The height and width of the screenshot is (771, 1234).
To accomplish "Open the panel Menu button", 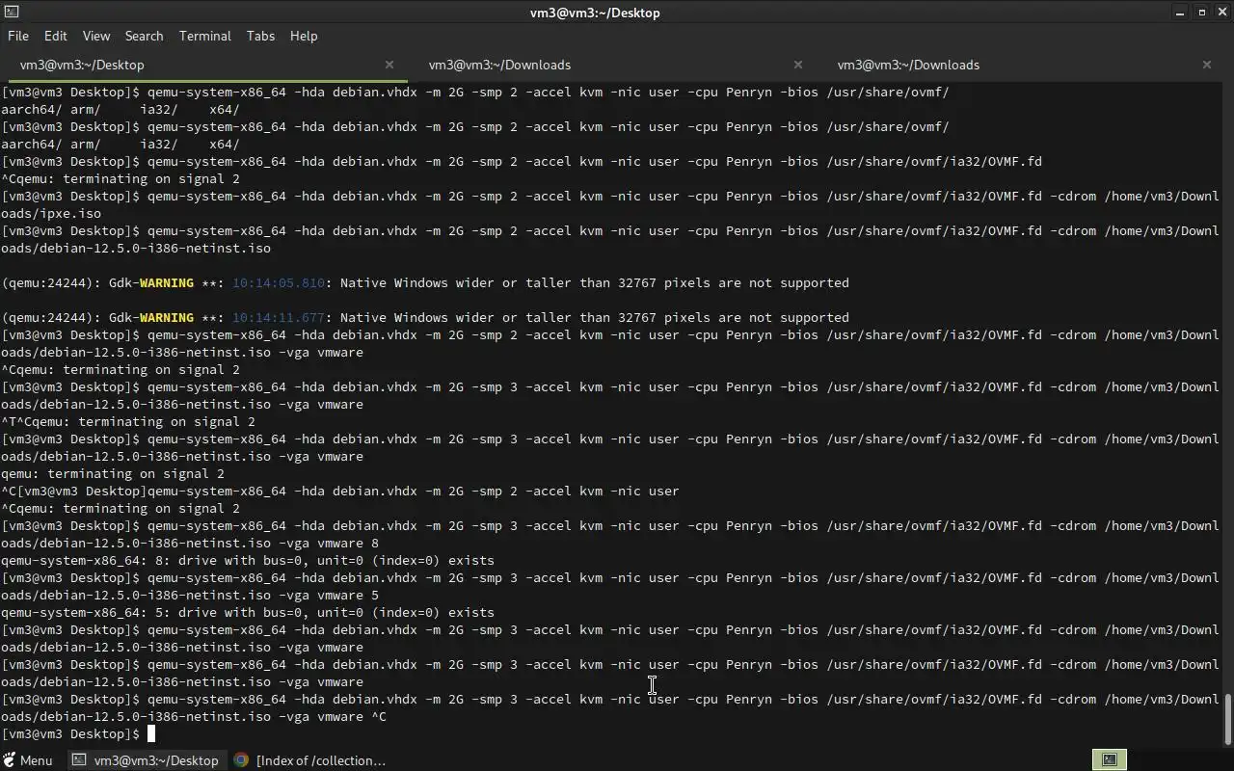I will (28, 760).
